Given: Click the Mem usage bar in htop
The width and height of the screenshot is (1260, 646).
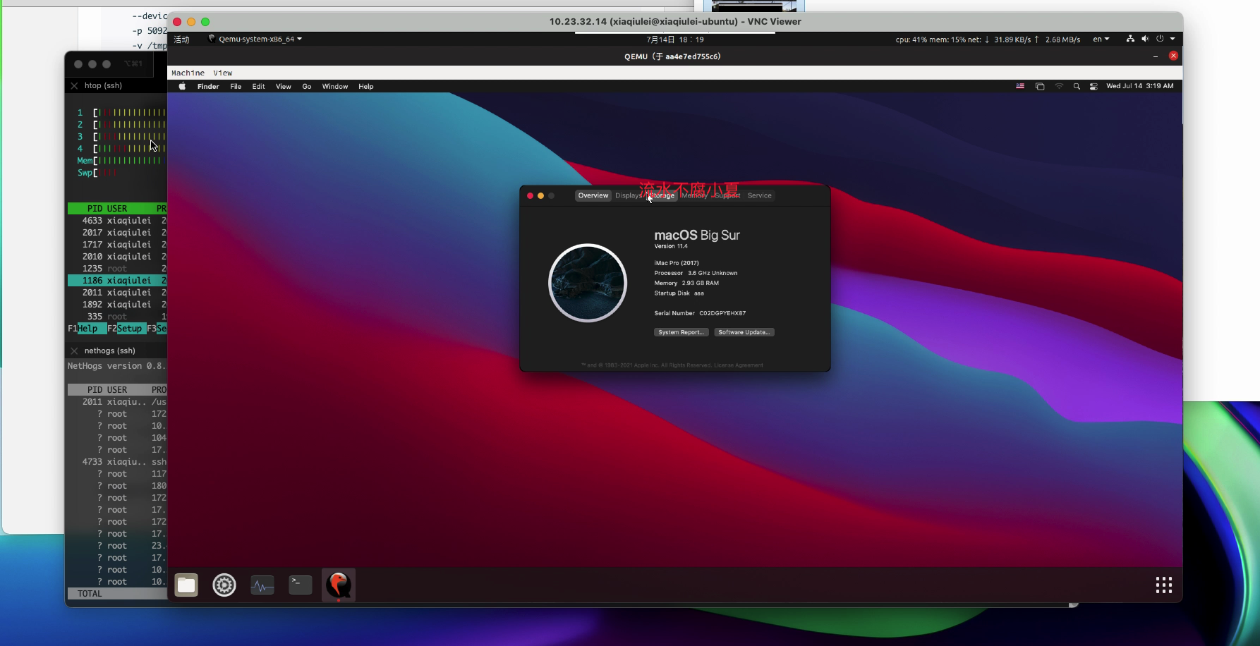Looking at the screenshot, I should click(x=121, y=161).
